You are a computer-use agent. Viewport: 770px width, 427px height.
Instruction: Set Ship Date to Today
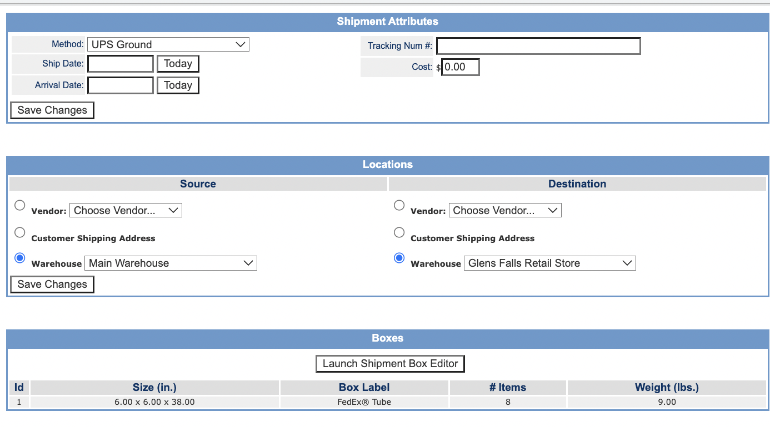click(x=178, y=64)
